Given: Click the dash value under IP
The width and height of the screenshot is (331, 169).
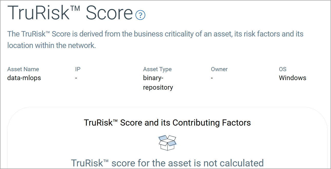Looking at the screenshot, I should 76,78.
